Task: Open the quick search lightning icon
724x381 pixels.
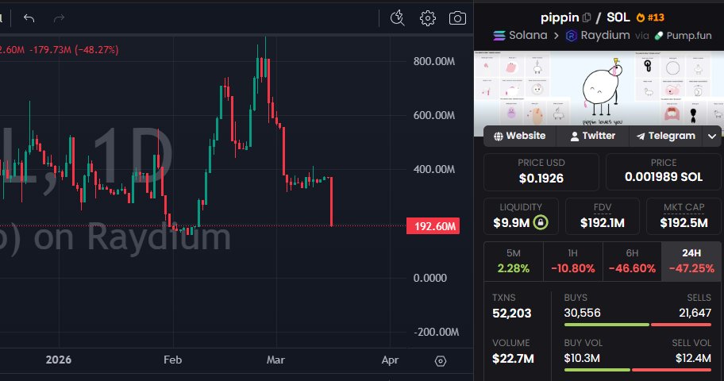Action: [399, 17]
